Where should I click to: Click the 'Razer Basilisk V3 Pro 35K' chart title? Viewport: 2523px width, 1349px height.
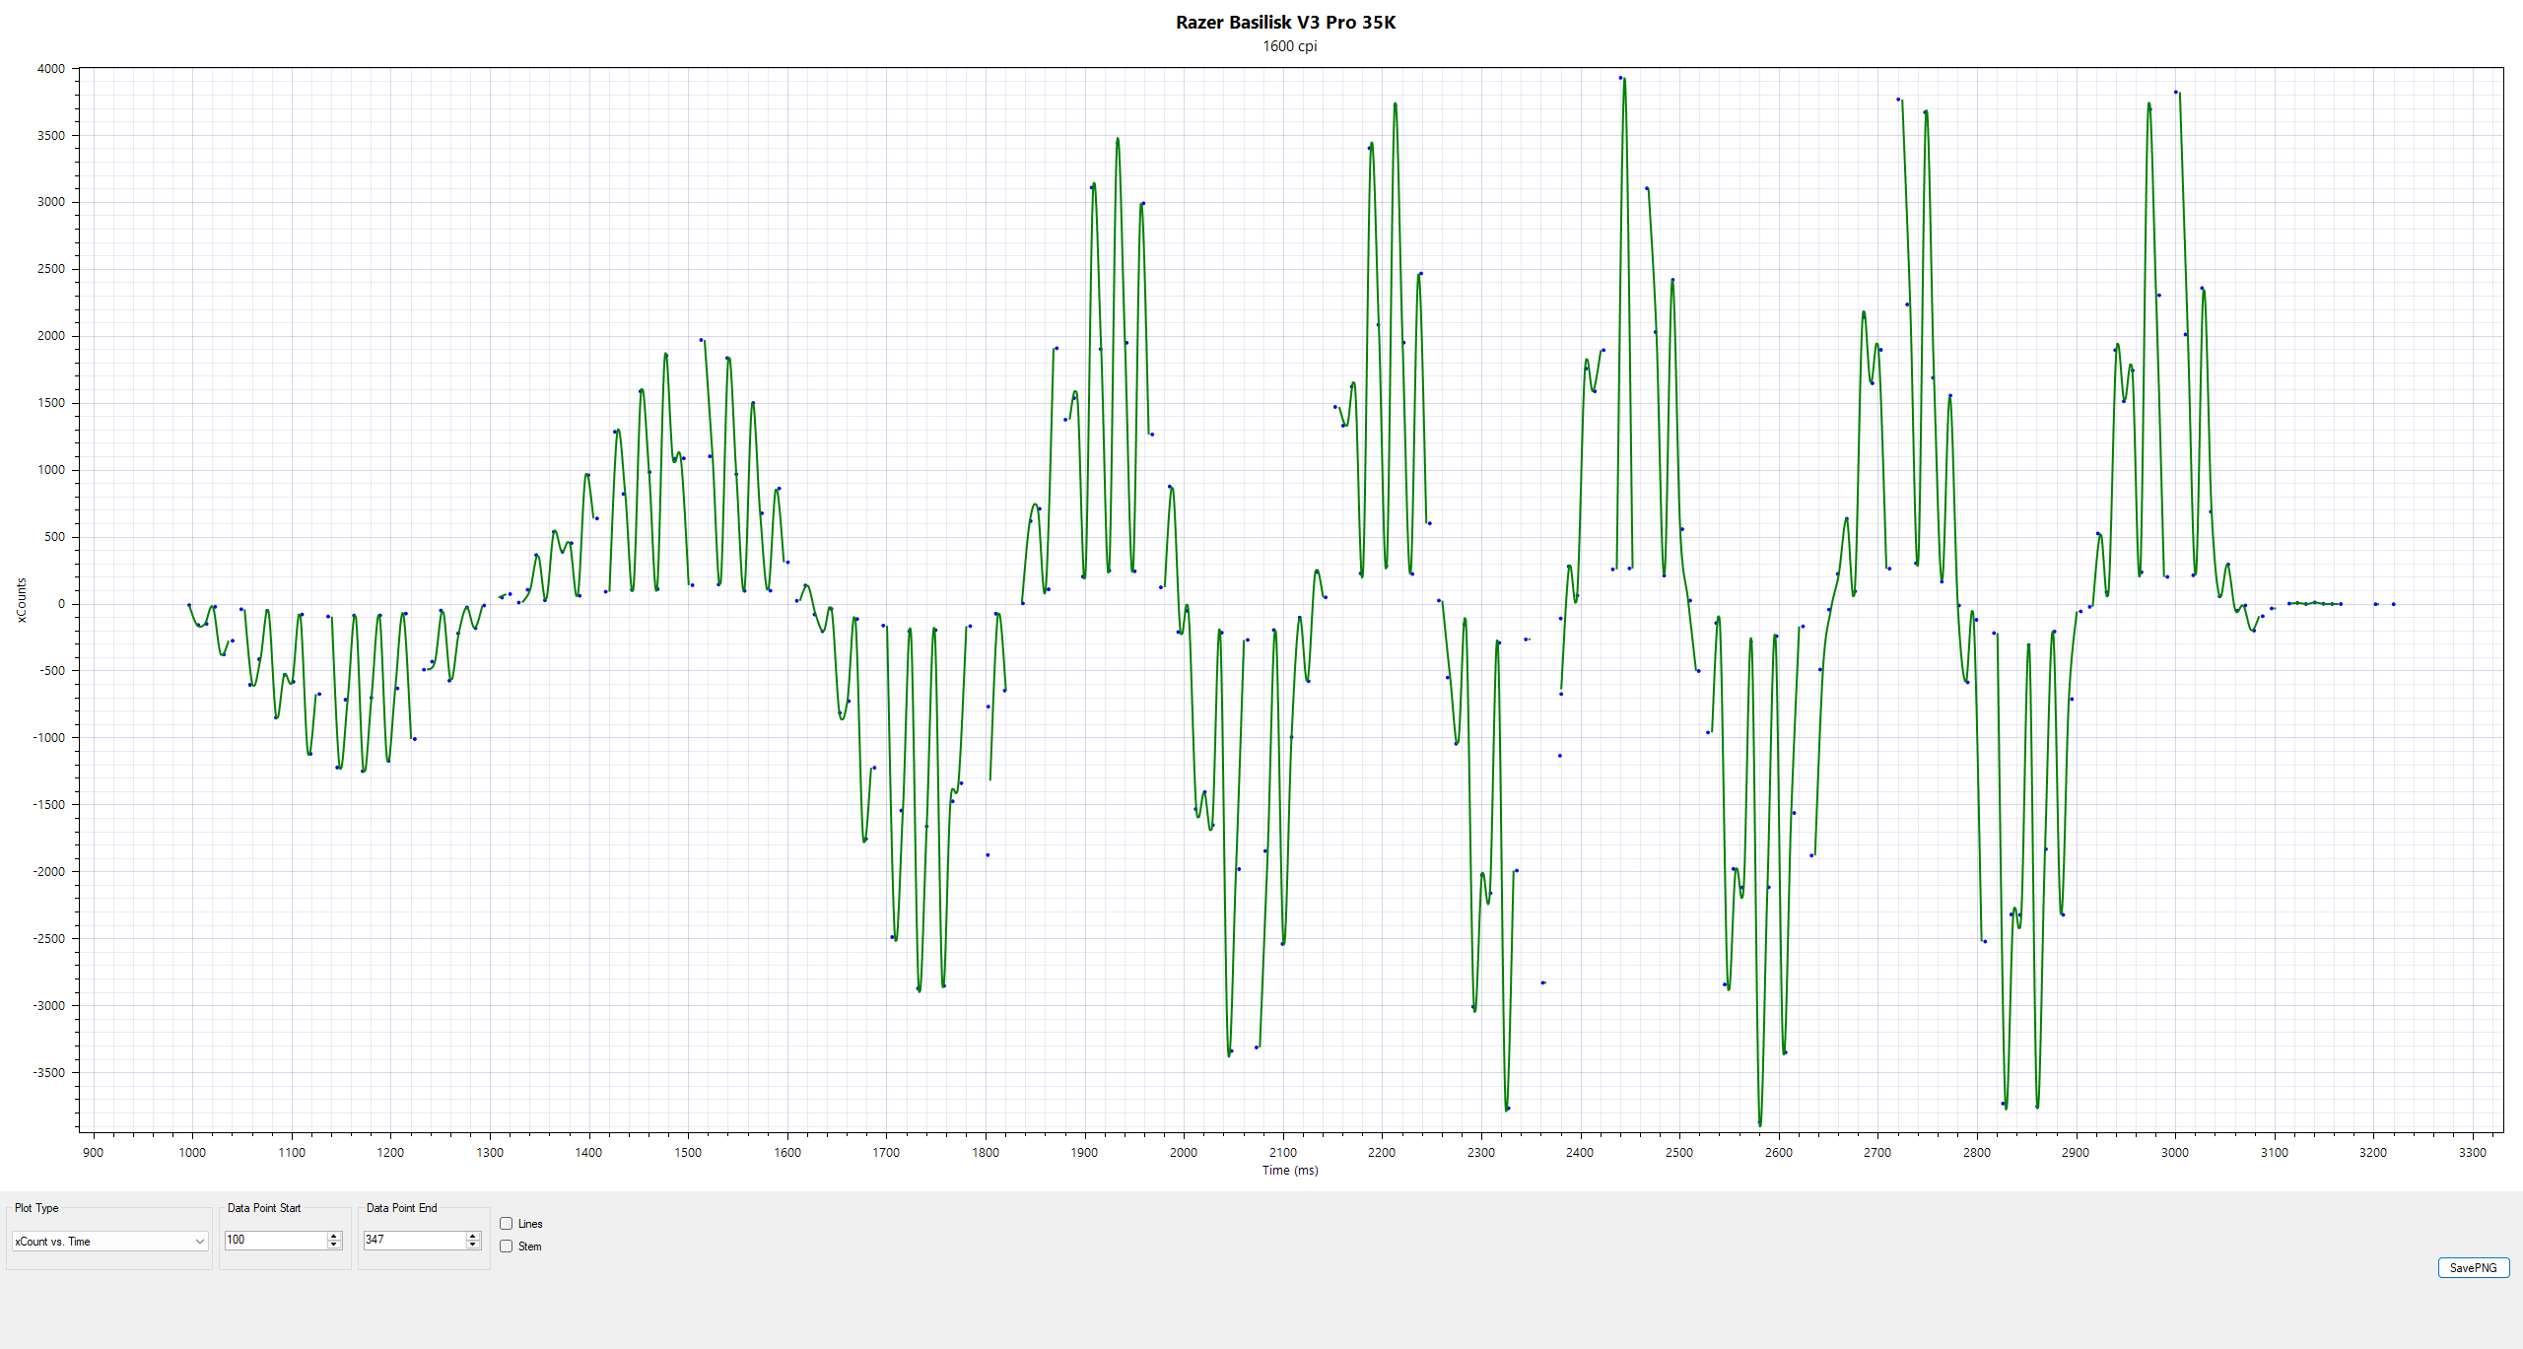point(1285,23)
